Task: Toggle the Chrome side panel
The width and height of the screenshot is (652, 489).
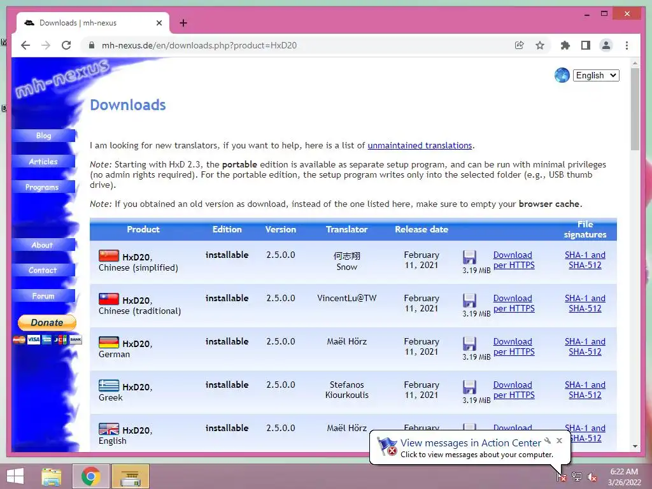Action: pyautogui.click(x=586, y=45)
